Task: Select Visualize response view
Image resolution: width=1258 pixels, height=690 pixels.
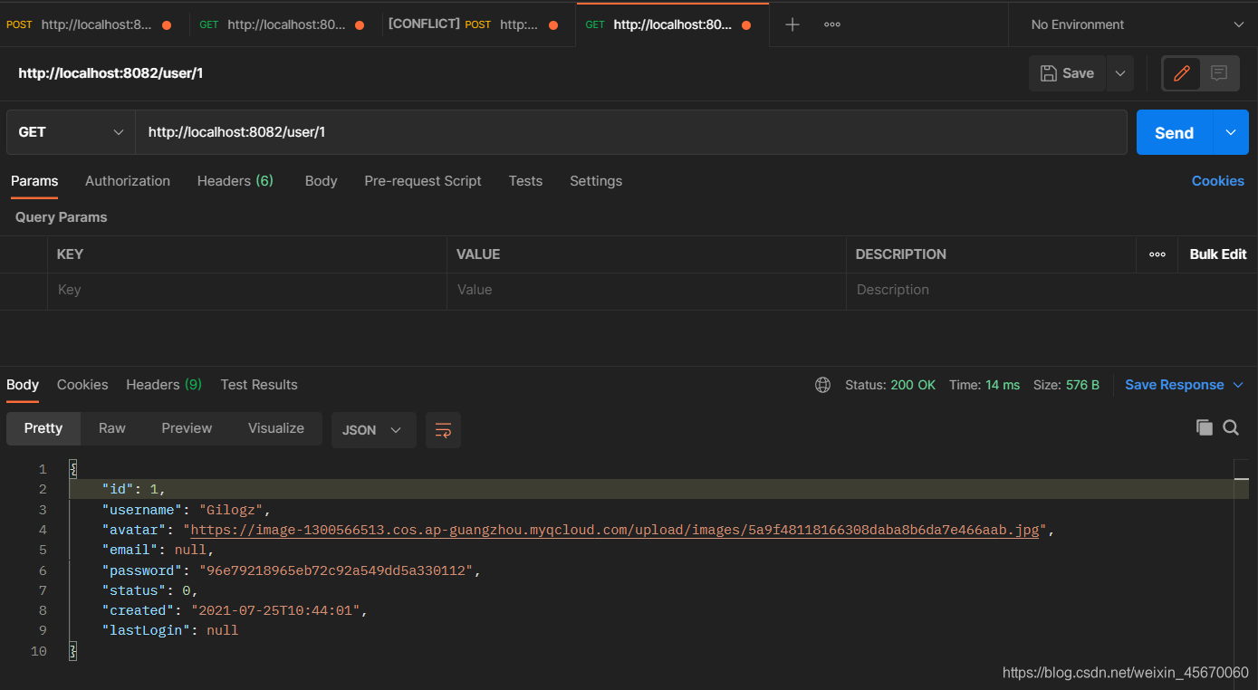Action: click(276, 428)
